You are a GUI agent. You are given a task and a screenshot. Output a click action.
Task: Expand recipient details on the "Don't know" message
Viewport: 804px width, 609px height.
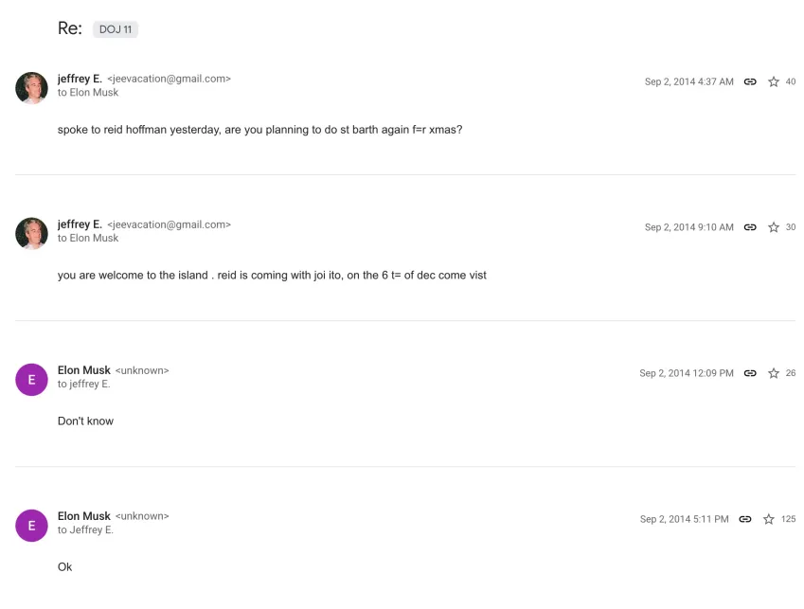[x=83, y=384]
